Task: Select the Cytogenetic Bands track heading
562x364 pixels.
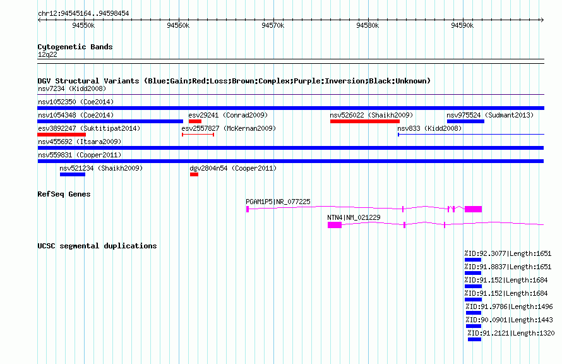Action: (75, 47)
